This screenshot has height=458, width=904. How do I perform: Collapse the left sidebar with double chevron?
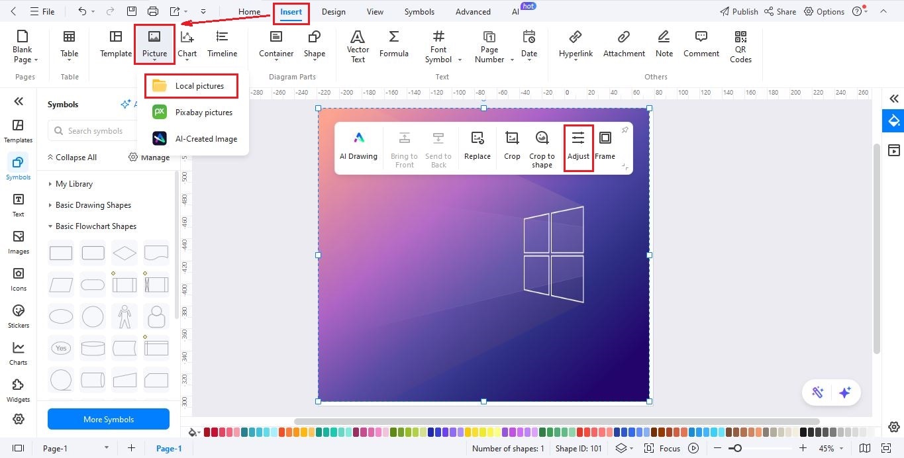pyautogui.click(x=19, y=101)
